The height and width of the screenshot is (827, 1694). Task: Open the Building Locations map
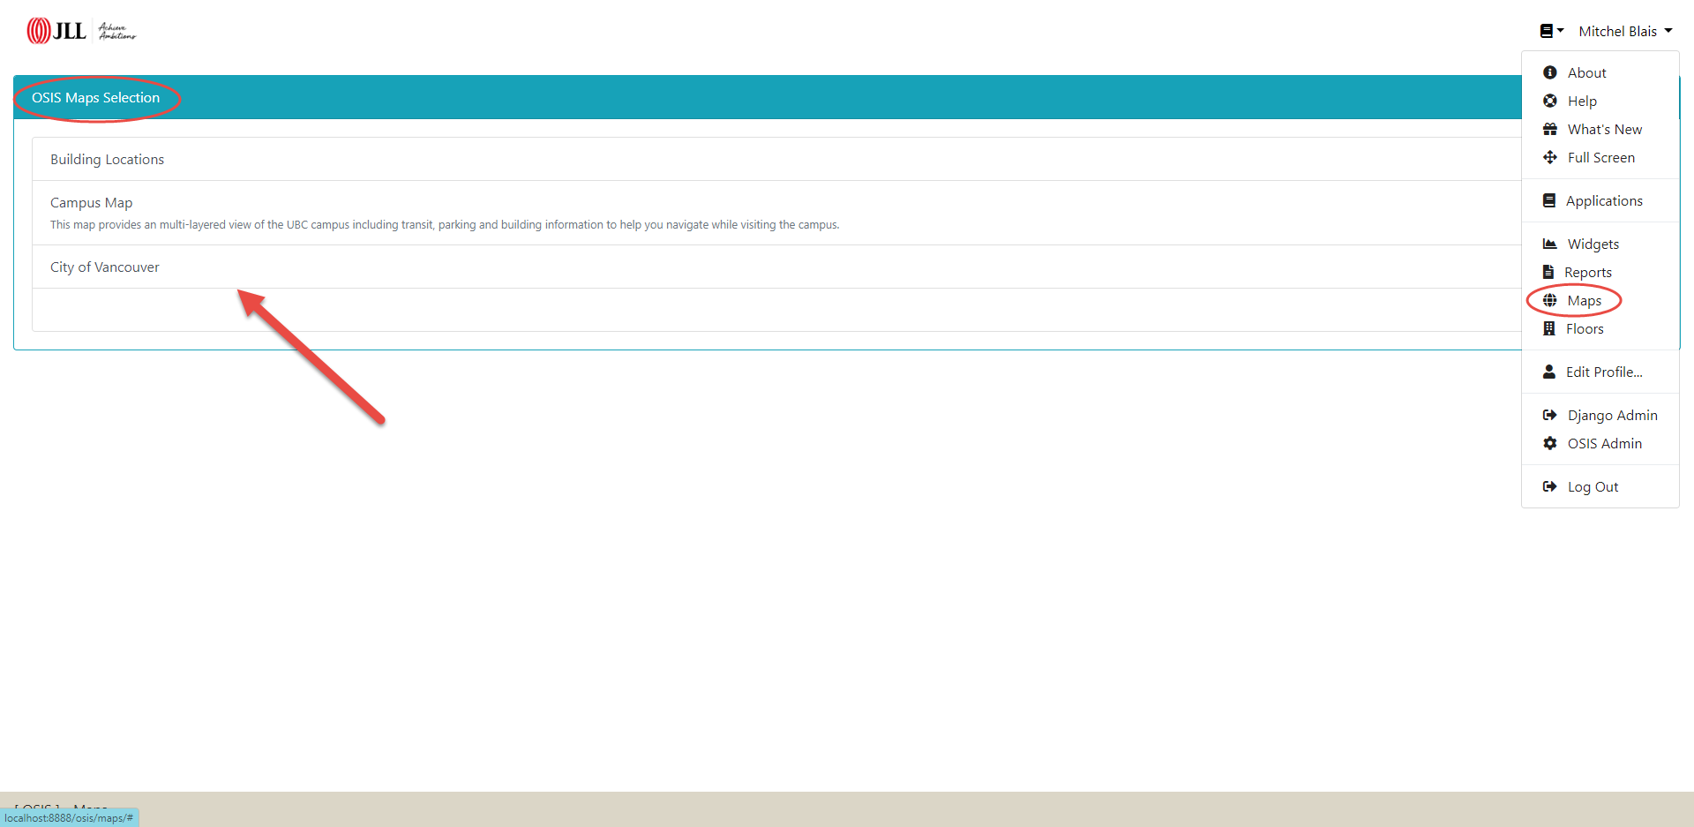107,159
